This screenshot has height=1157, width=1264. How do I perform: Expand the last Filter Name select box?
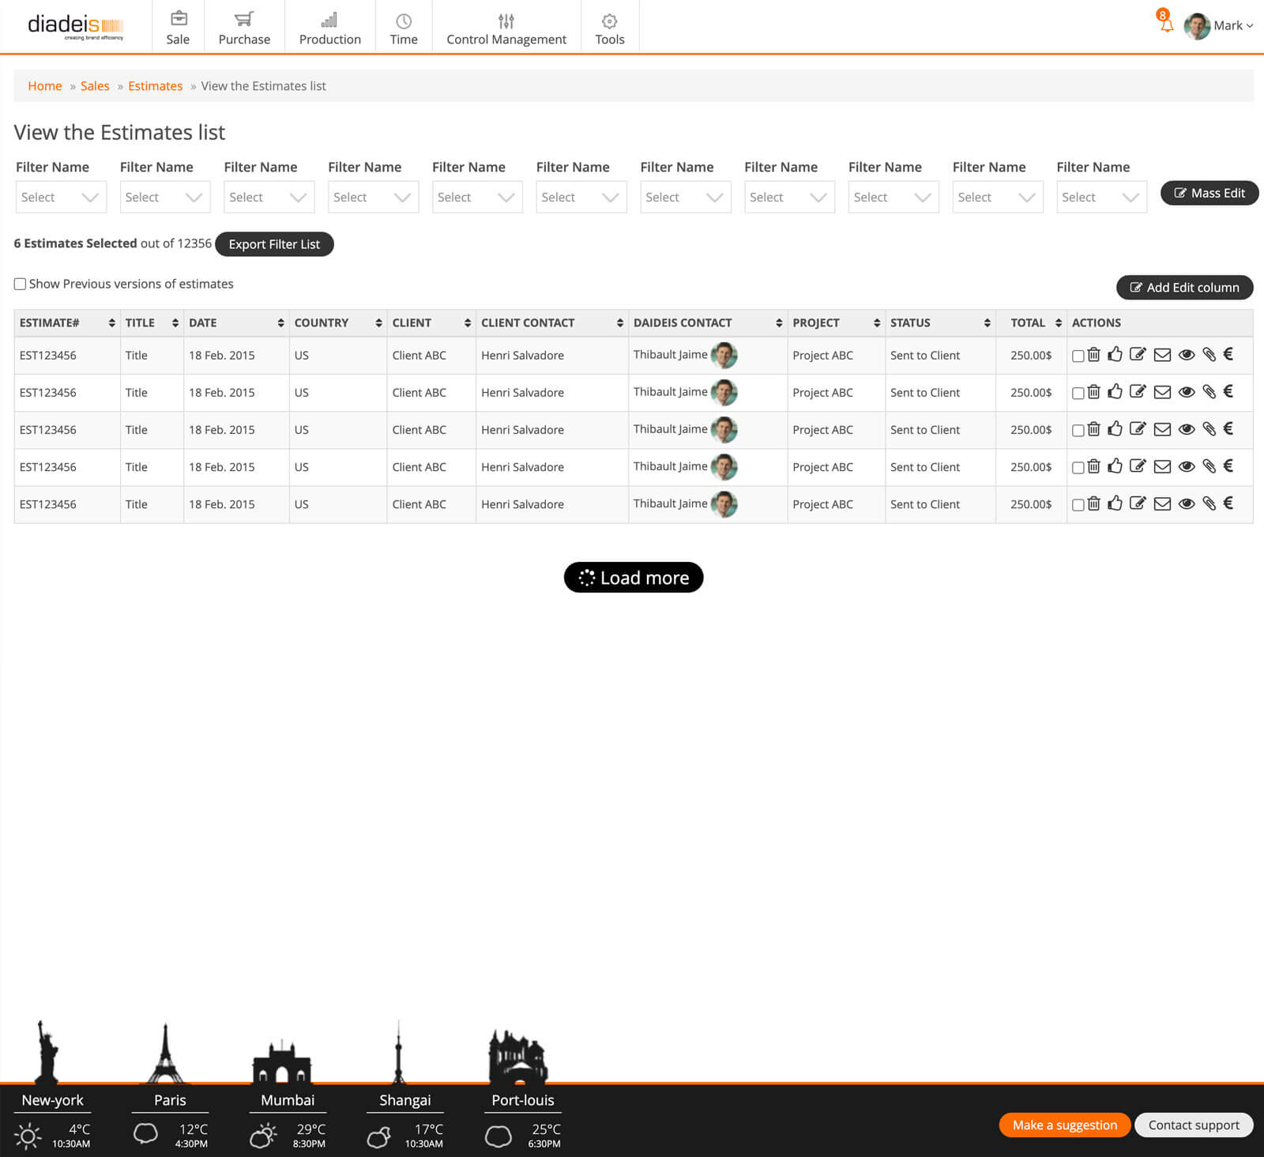pyautogui.click(x=1101, y=198)
